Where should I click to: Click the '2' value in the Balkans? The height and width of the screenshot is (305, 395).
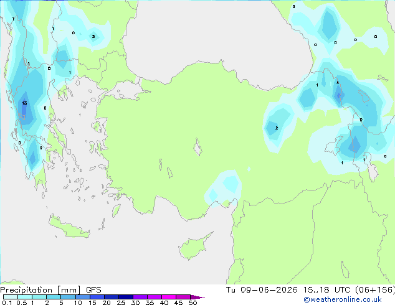(x=93, y=37)
